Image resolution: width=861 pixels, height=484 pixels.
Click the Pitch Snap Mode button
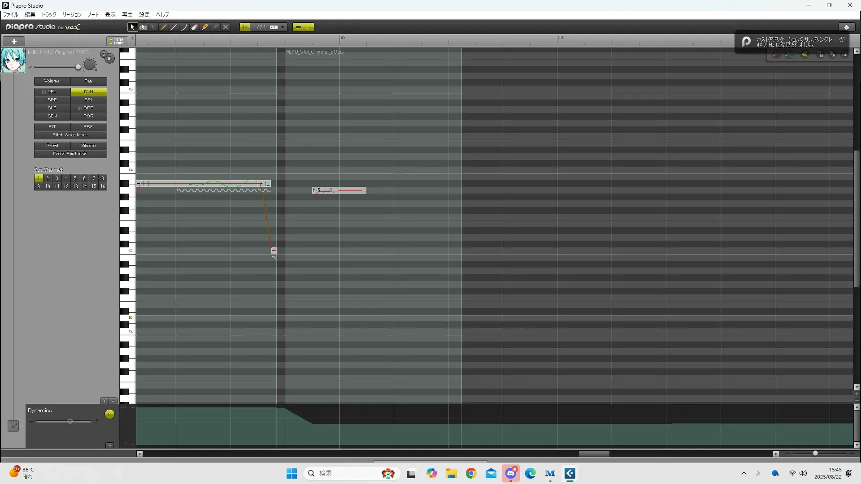coord(70,135)
